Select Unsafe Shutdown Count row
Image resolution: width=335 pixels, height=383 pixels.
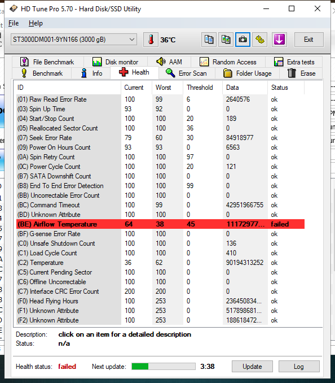click(x=160, y=243)
